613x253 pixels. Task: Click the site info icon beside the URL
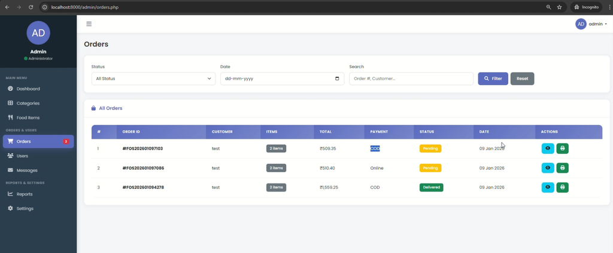coord(45,7)
